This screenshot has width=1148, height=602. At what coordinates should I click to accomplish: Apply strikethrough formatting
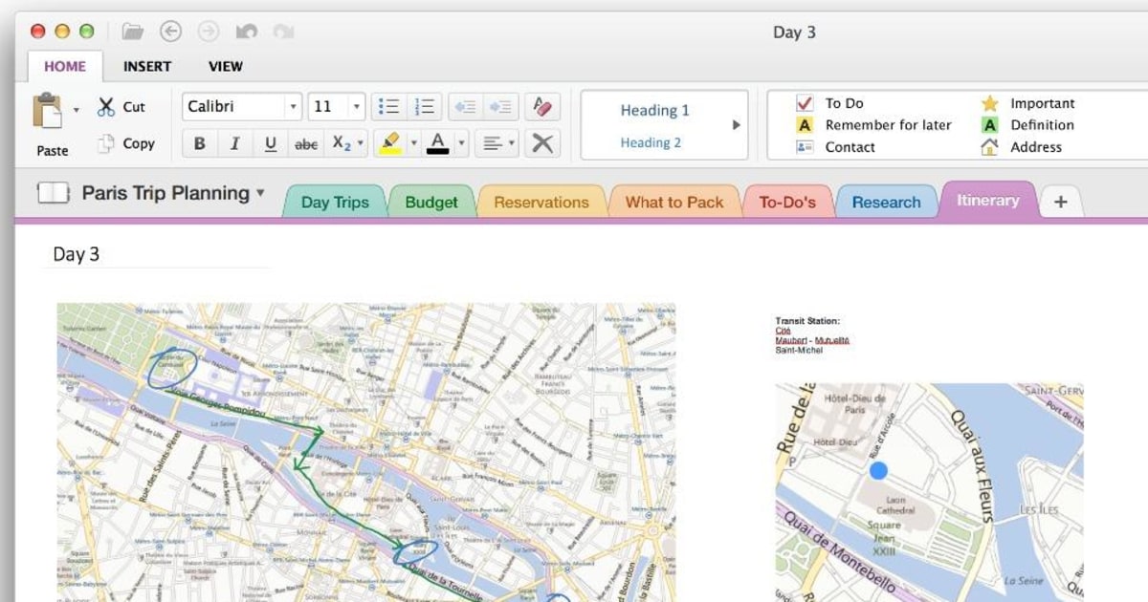(306, 142)
